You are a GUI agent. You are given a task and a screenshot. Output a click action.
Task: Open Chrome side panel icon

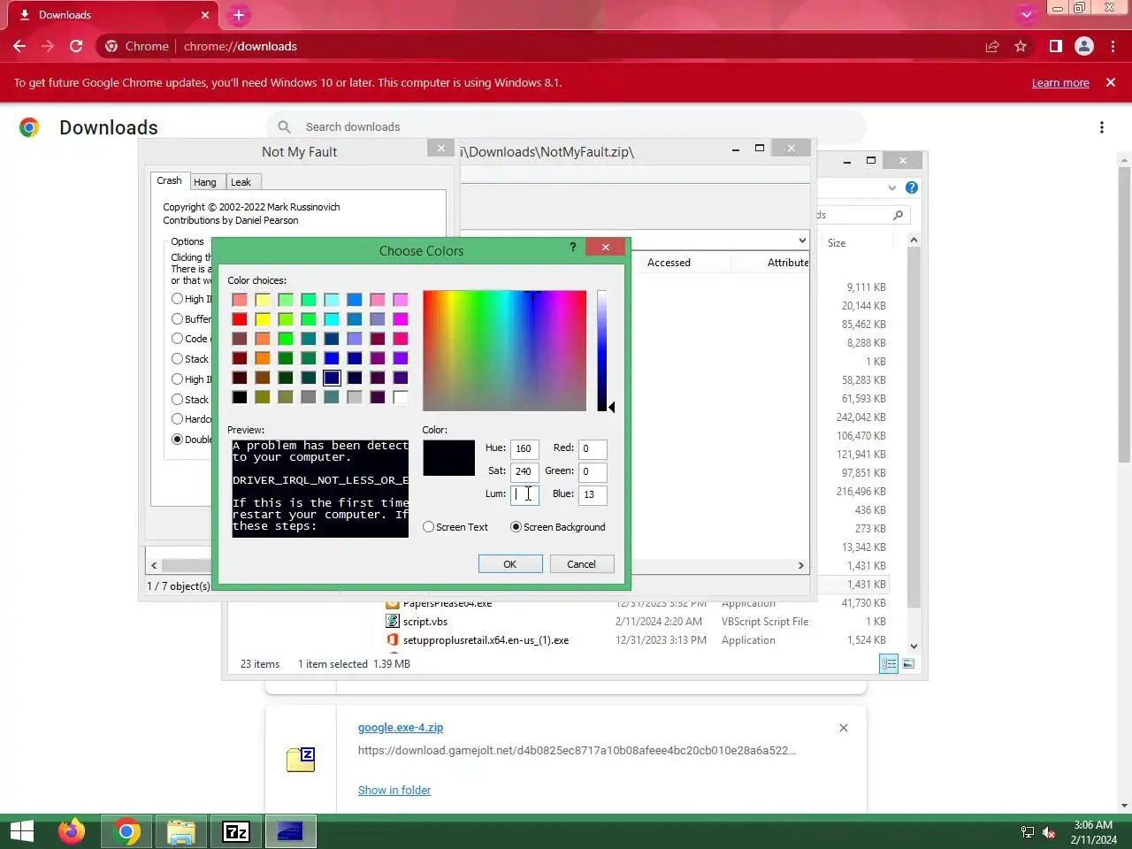1055,46
